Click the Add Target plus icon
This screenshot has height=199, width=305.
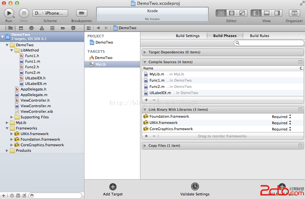(113, 187)
